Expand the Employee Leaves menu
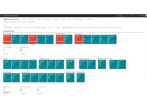The height and width of the screenshot is (110, 147). 47,19
